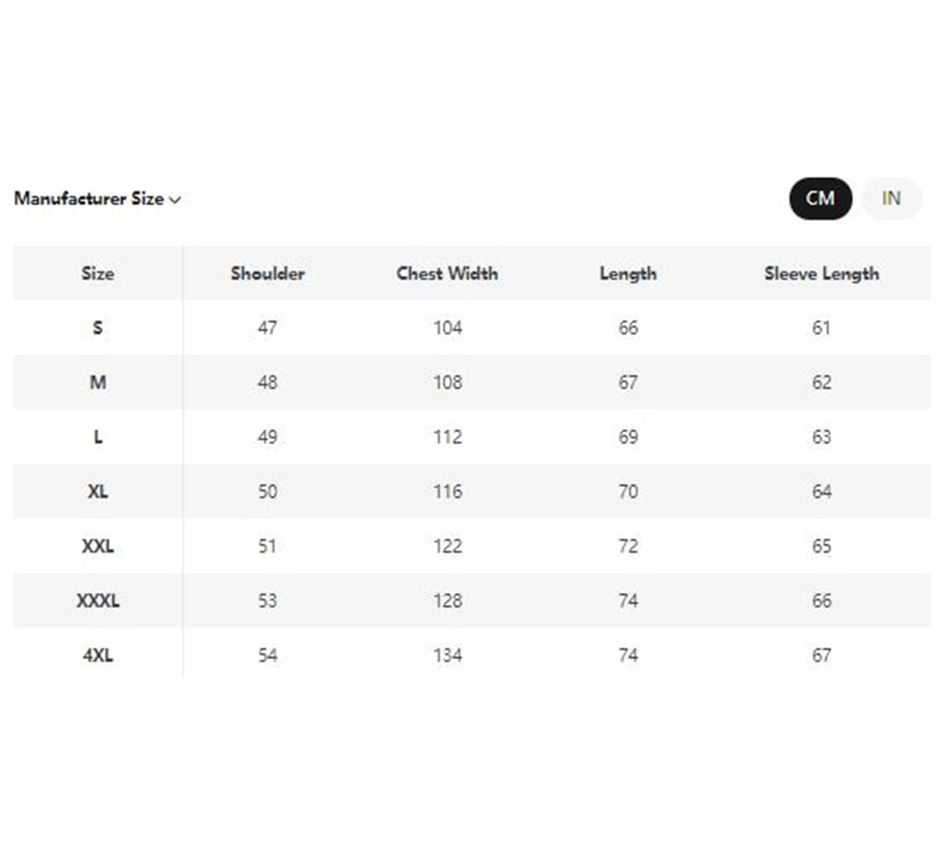This screenshot has width=938, height=843.
Task: Click shoulder value 50 in XL row
Action: [268, 491]
